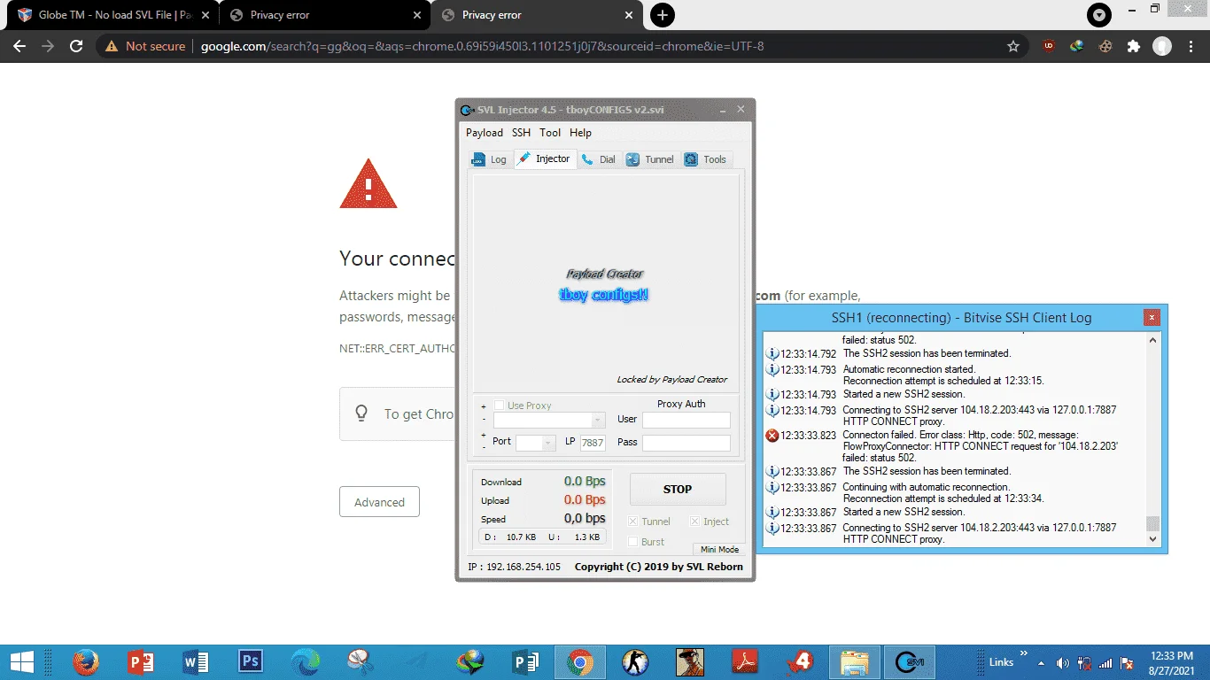Open the Chrome extensions puzzle icon
Screen dimensions: 1210x680
click(1133, 46)
